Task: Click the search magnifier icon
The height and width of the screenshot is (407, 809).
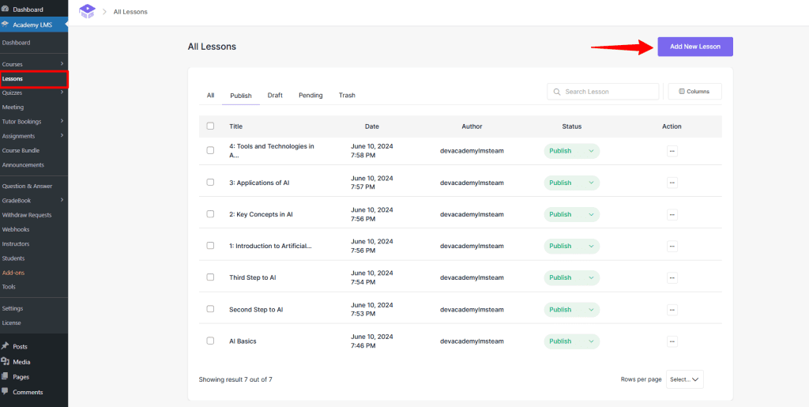Action: [557, 92]
